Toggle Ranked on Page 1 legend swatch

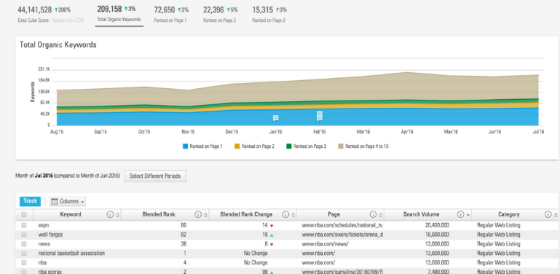point(185,146)
